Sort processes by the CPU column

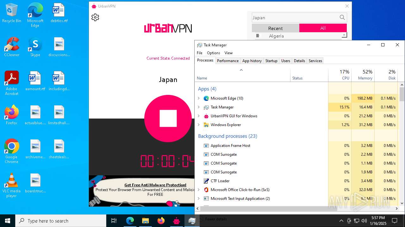pyautogui.click(x=340, y=75)
